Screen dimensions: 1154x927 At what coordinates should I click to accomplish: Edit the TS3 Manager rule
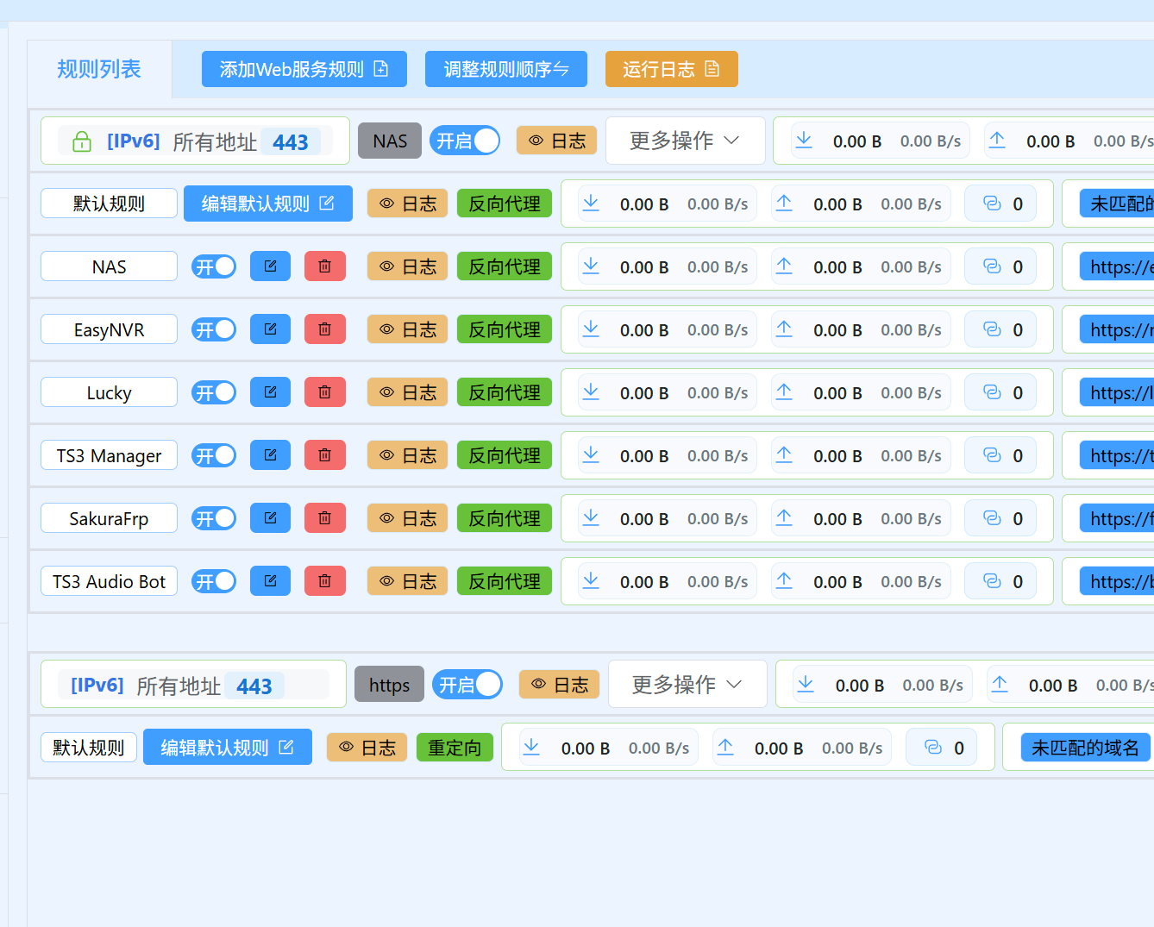point(270,455)
